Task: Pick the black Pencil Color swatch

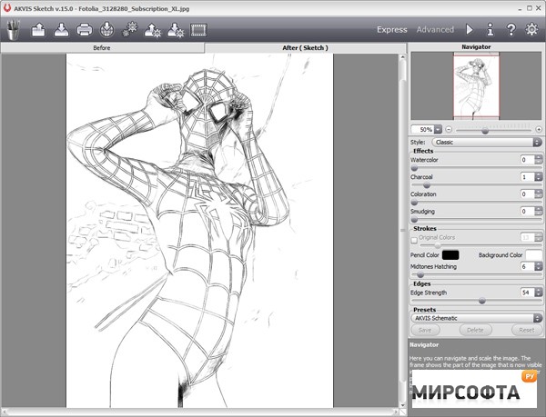Action: tap(450, 255)
